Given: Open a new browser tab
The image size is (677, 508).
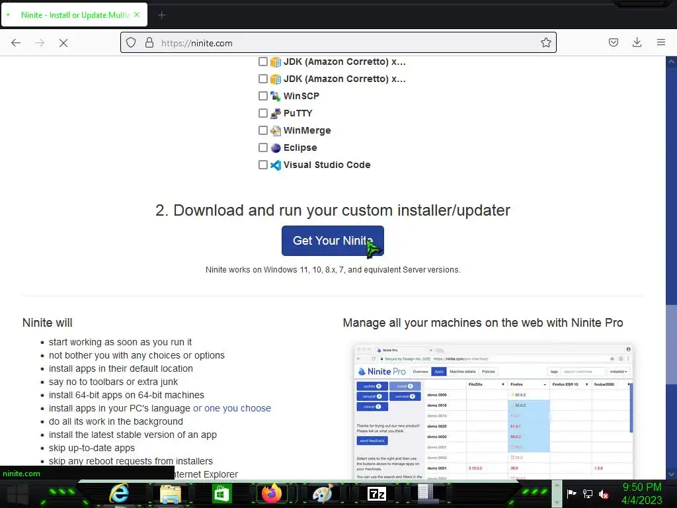Looking at the screenshot, I should [x=161, y=15].
